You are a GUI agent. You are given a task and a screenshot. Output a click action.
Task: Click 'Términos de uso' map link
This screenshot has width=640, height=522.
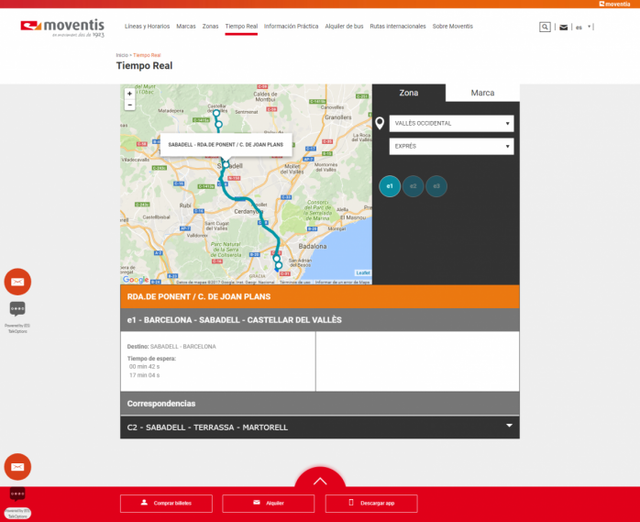(294, 283)
